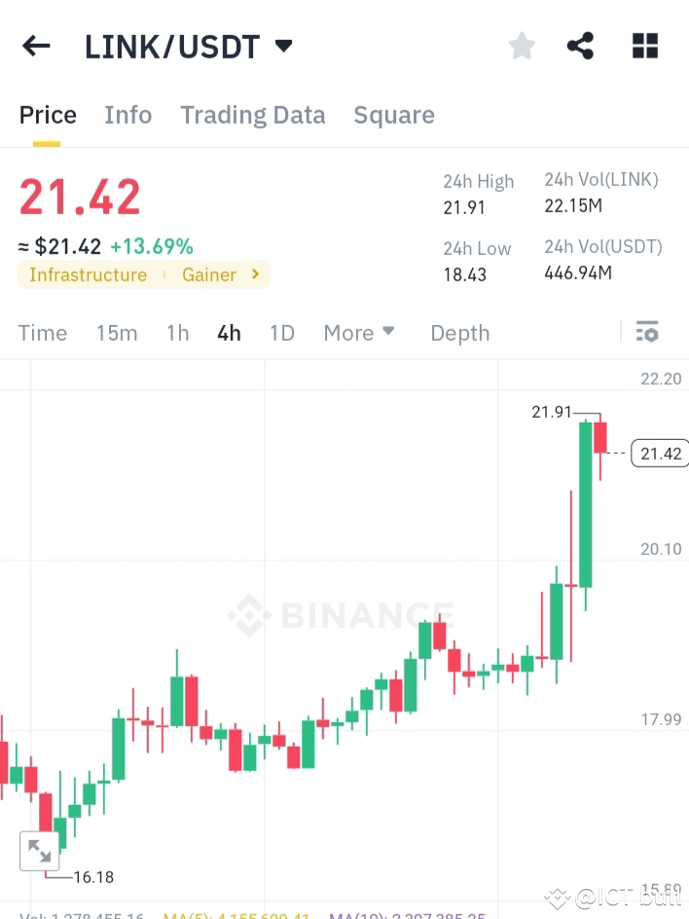Select the 15m chart interval
The width and height of the screenshot is (689, 919).
(x=117, y=332)
